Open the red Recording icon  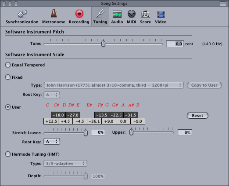point(79,14)
